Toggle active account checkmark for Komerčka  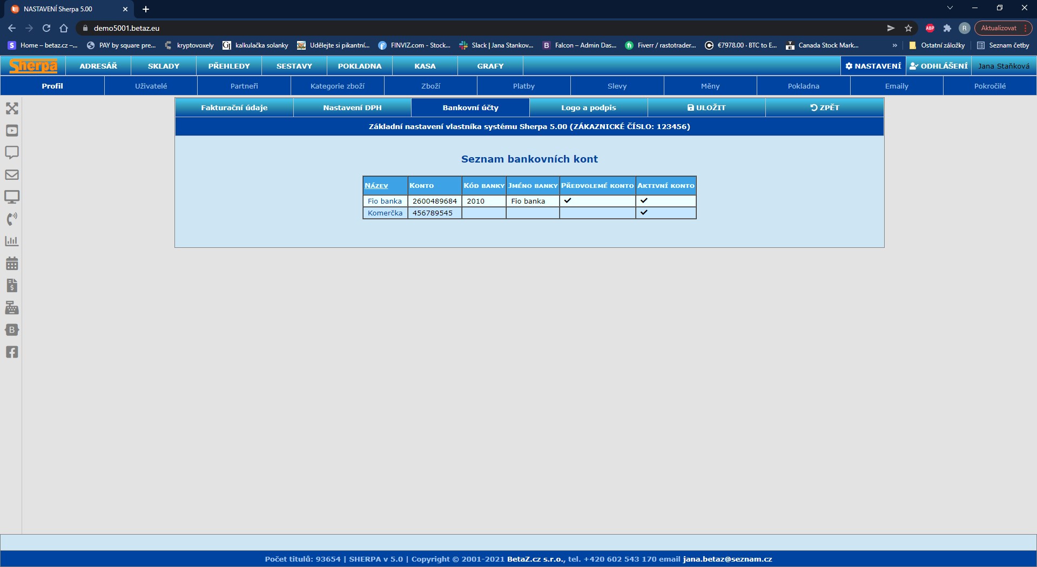(x=644, y=212)
